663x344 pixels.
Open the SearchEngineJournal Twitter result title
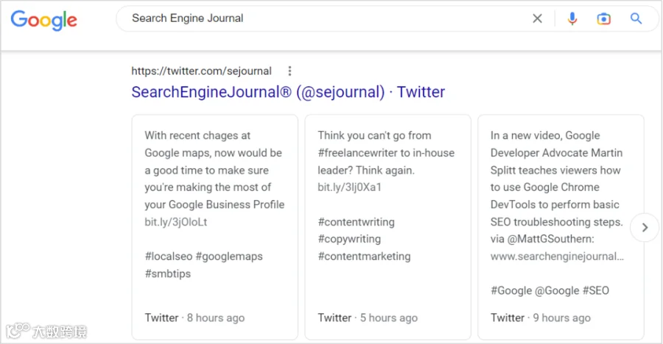pos(288,92)
